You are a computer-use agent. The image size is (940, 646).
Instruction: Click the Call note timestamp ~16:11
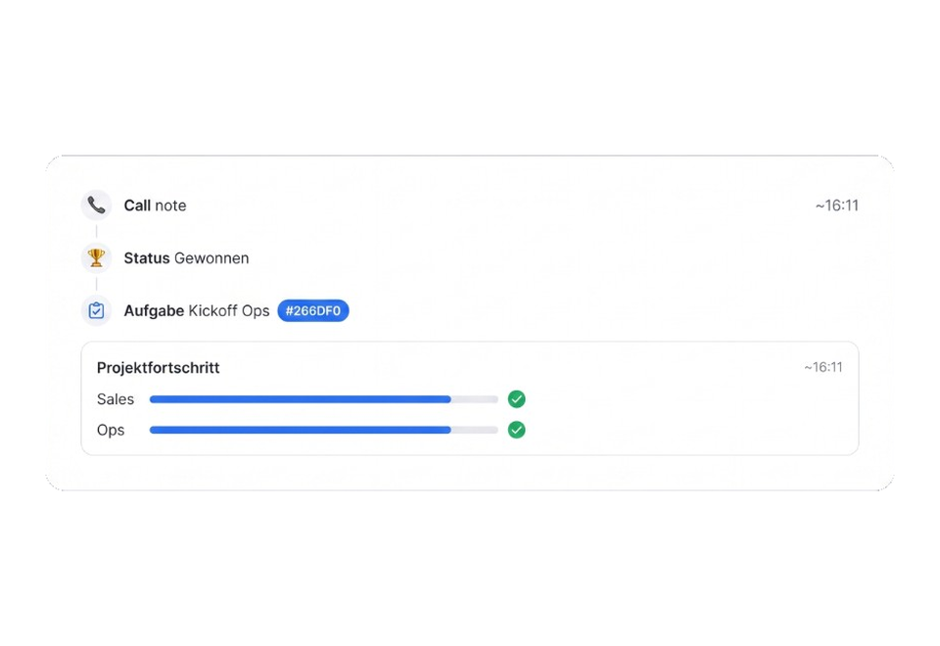pyautogui.click(x=837, y=206)
